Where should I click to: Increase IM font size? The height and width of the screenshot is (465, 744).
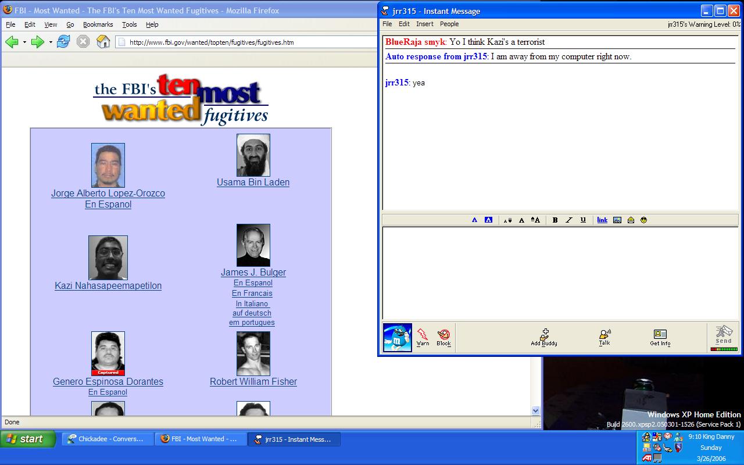pyautogui.click(x=535, y=220)
